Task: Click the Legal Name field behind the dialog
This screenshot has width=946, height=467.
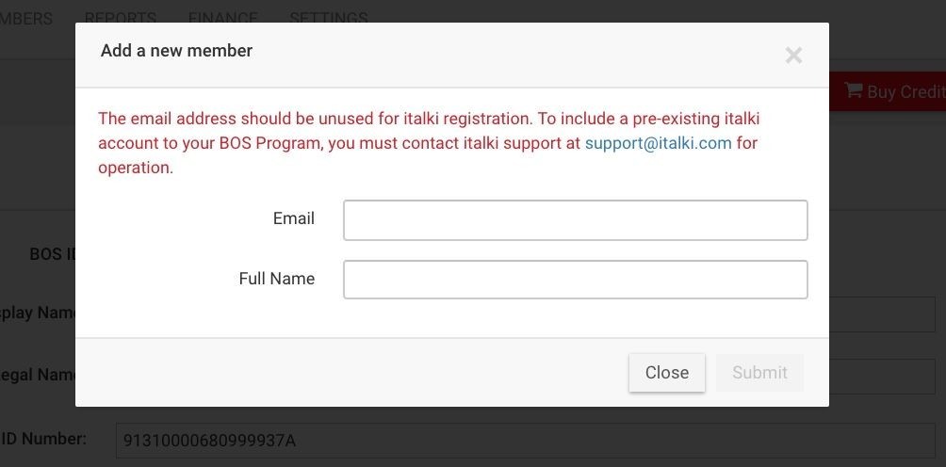Action: coord(882,377)
